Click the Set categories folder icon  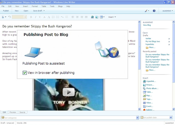(3, 118)
